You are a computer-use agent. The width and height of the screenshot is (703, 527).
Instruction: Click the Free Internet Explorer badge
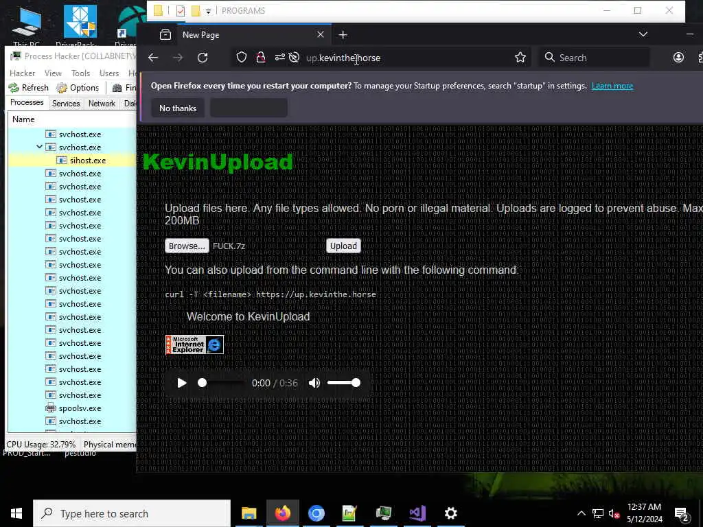(194, 344)
